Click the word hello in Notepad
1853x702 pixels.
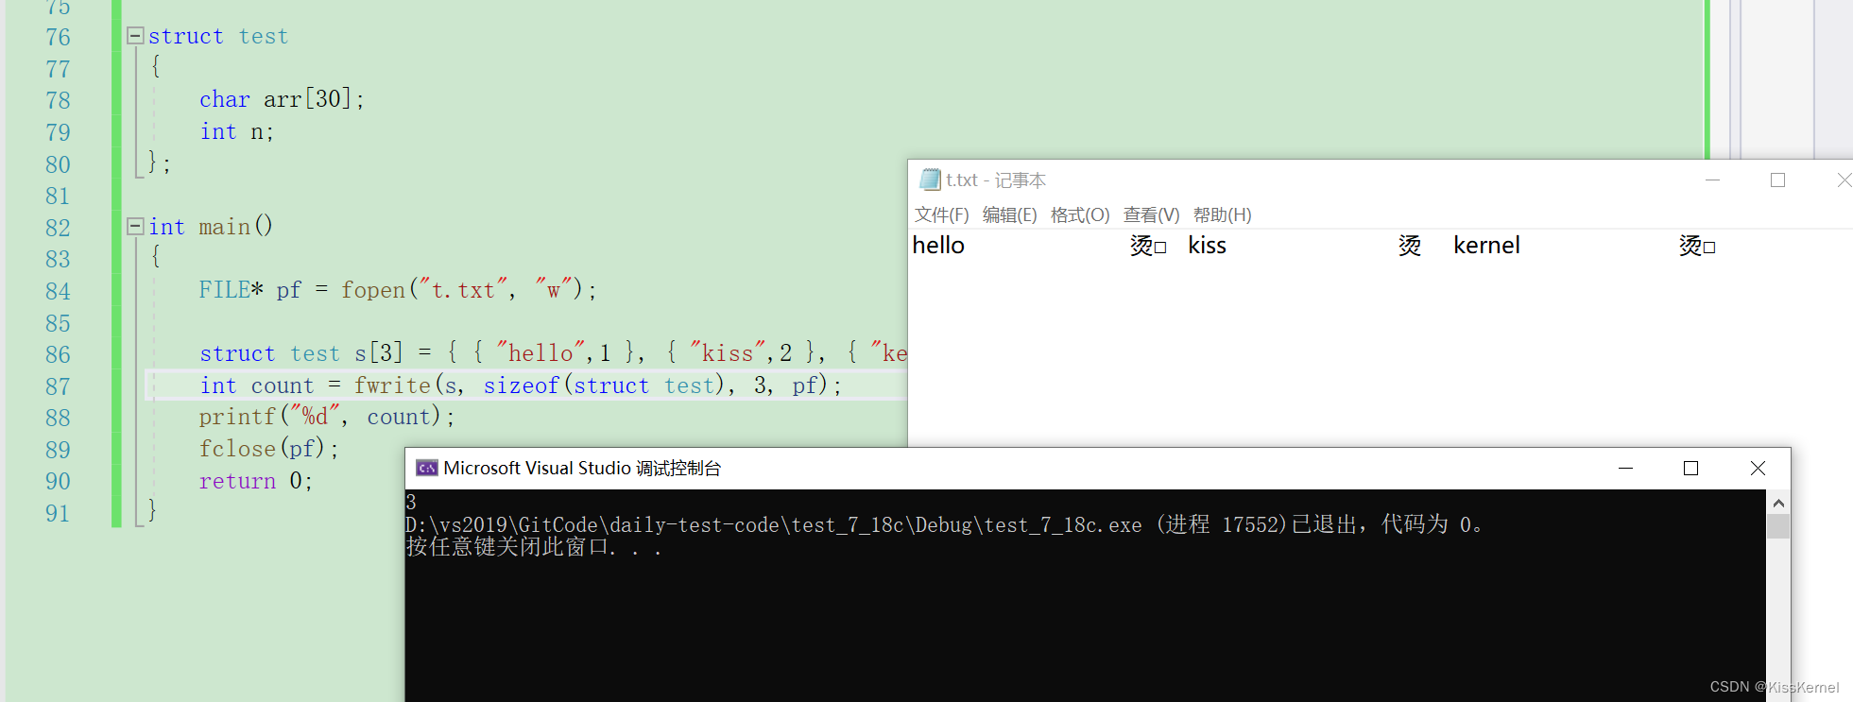click(938, 246)
